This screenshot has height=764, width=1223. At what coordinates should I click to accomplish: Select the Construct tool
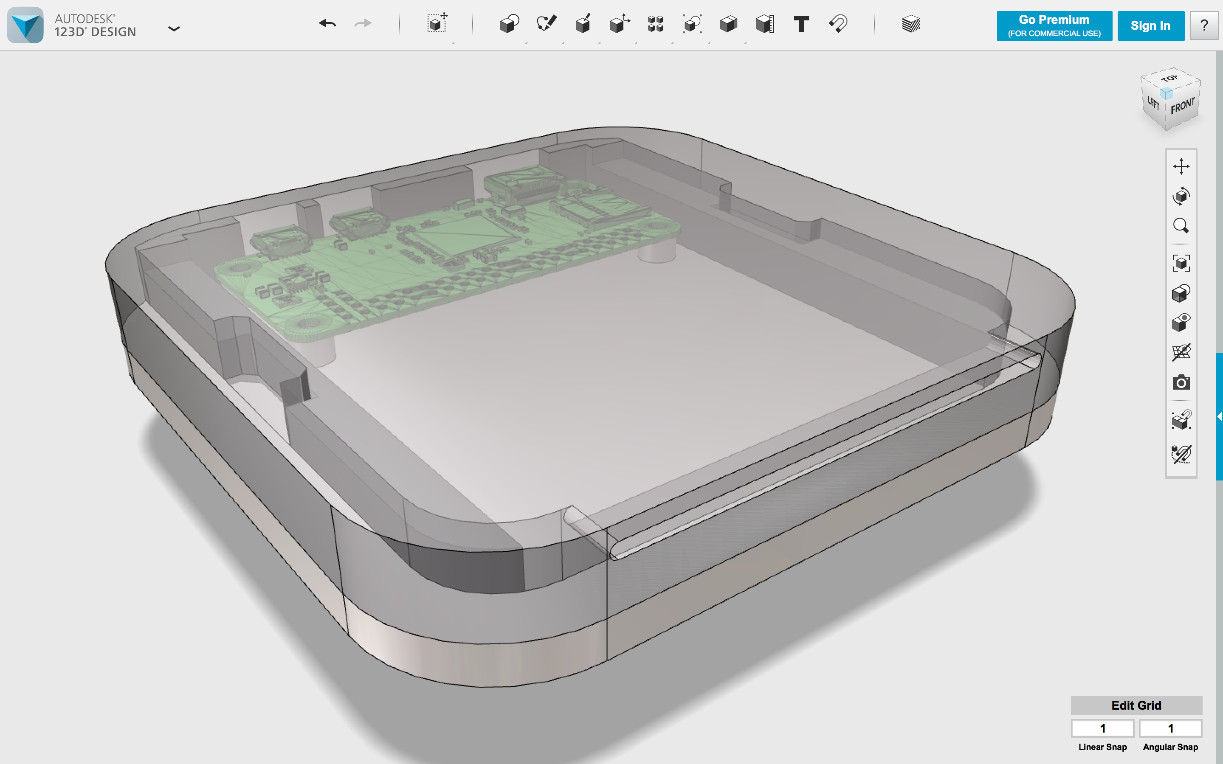pos(583,24)
